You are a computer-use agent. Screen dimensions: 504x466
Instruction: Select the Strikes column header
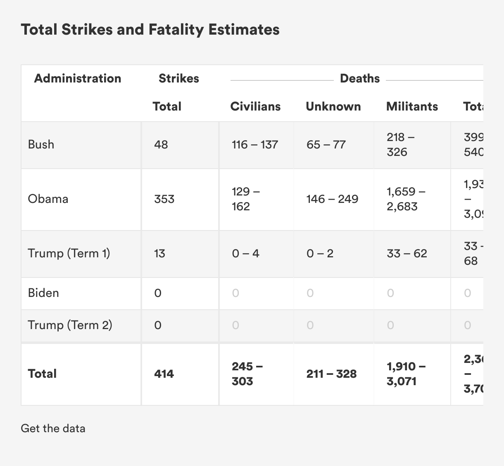coord(178,78)
